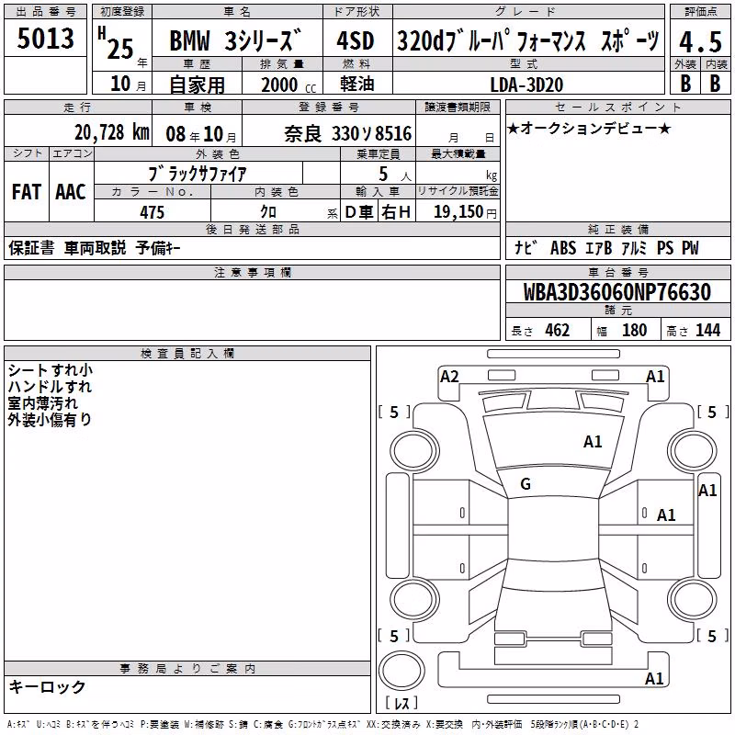Viewport: 735px width, 735px height.
Task: Select the car name BMW 3シリーズ
Action: (235, 40)
